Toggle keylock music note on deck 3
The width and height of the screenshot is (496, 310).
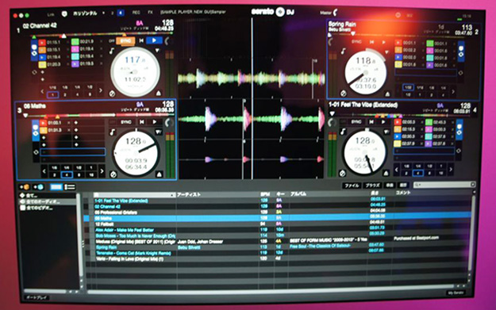click(113, 132)
